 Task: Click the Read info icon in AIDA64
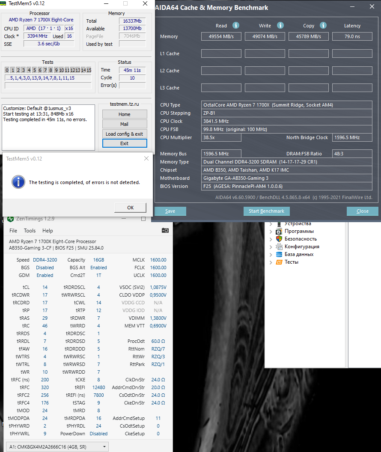coord(236,25)
